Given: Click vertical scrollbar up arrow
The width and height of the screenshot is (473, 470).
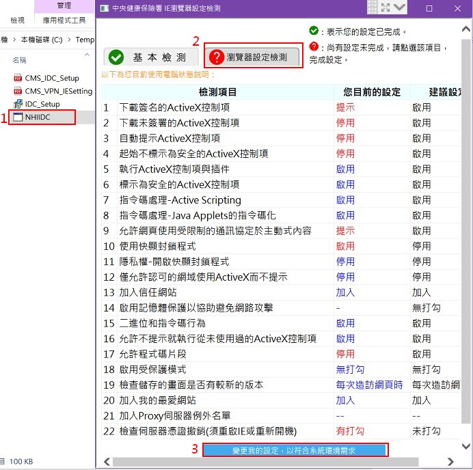Looking at the screenshot, I should [x=465, y=29].
